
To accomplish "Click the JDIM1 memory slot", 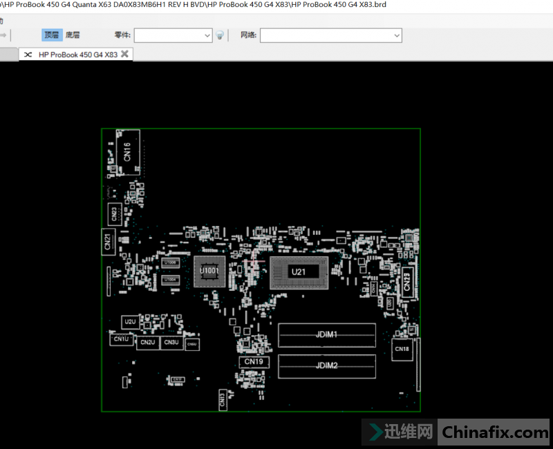I will (x=326, y=335).
